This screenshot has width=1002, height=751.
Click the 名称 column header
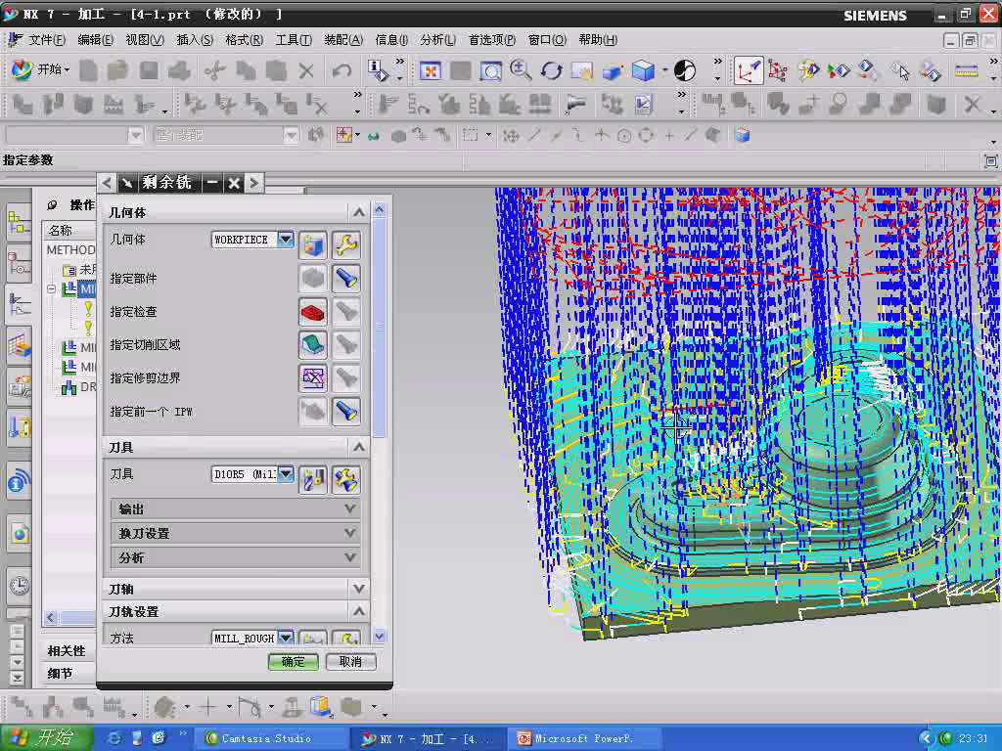point(69,230)
